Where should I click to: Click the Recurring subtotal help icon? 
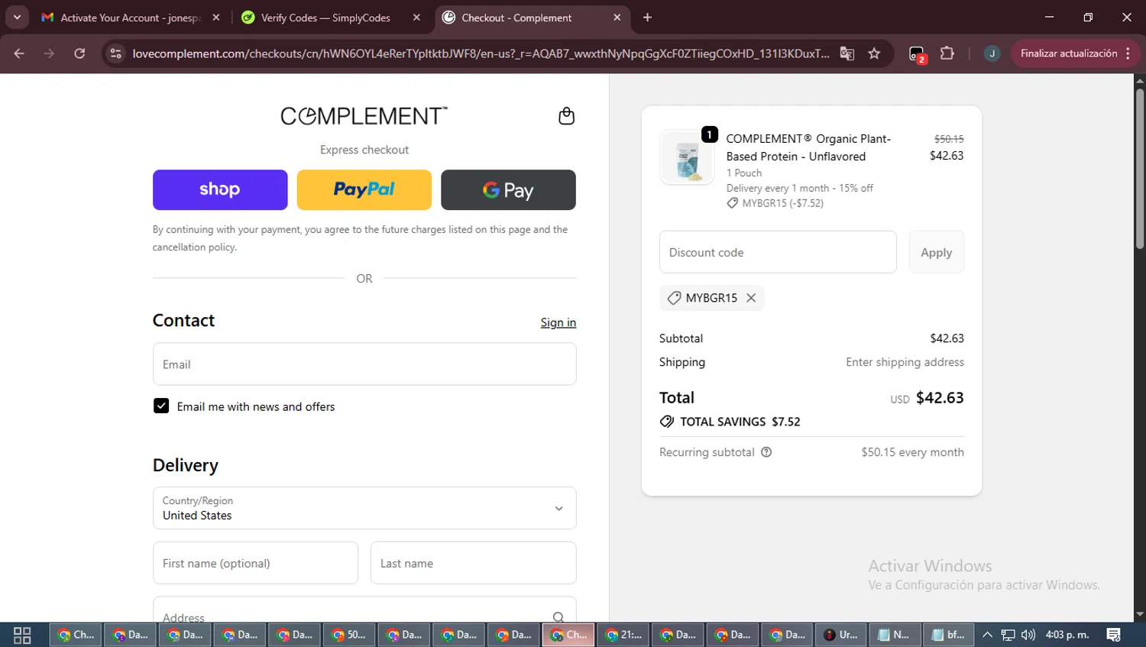766,452
